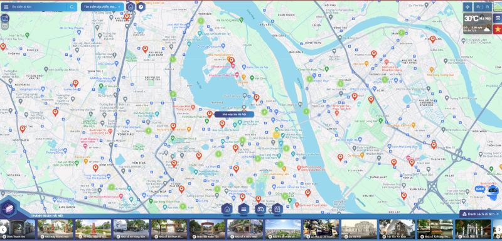Click the magnifier search icon
The height and width of the screenshot is (241, 502).
(x=72, y=7)
